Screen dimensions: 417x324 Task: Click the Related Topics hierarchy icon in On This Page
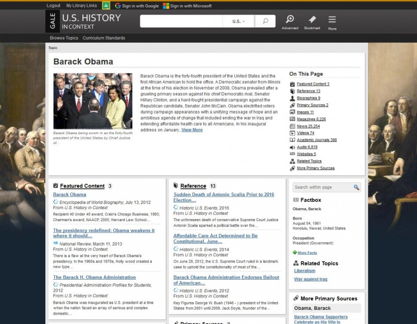coord(292,161)
